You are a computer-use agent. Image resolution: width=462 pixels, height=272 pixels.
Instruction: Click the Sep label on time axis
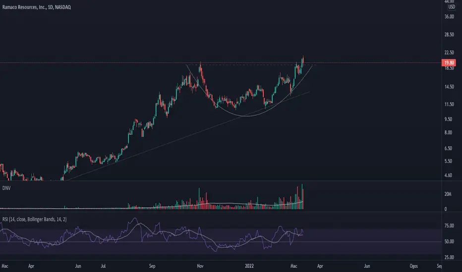[x=152, y=266]
